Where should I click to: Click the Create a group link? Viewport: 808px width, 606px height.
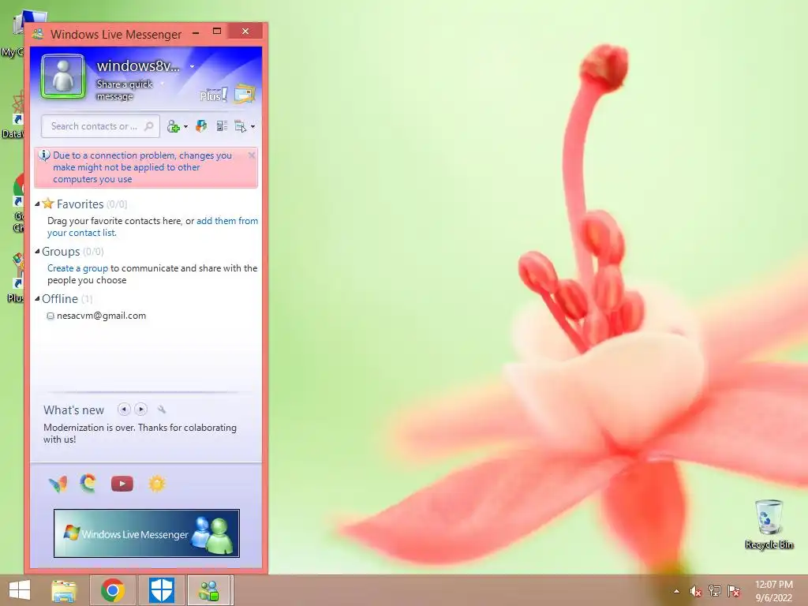point(78,268)
